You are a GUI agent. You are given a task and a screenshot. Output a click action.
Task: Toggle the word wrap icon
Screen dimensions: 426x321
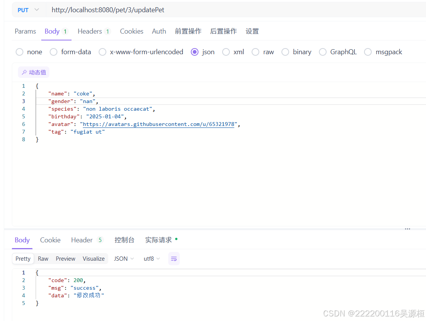pyautogui.click(x=174, y=259)
